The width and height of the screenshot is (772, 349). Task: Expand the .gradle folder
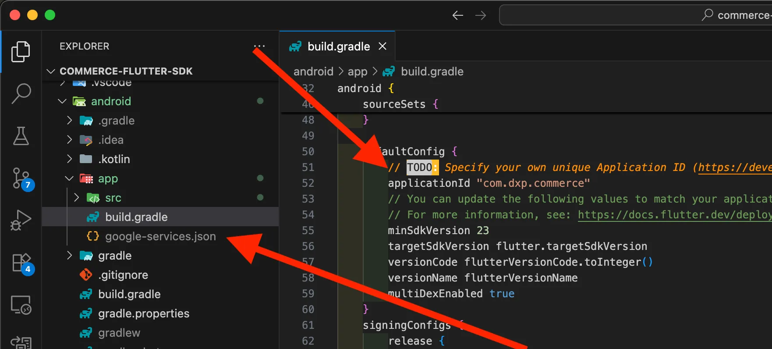coord(69,121)
